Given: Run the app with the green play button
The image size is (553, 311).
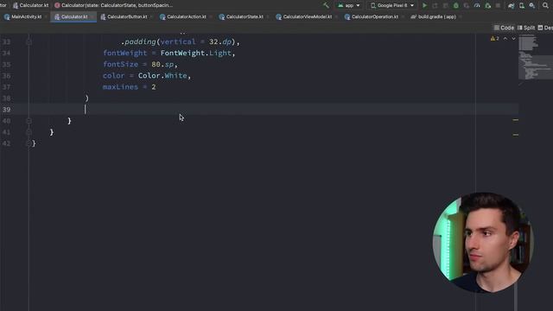Looking at the screenshot, I should click(x=424, y=5).
